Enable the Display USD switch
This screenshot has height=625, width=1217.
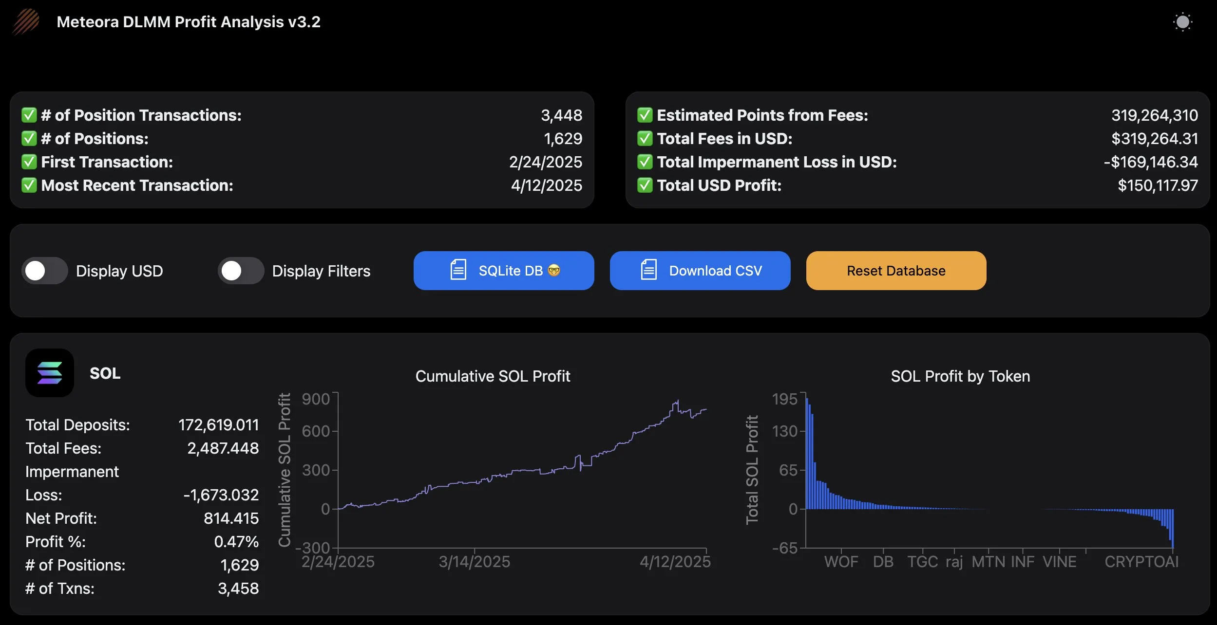pos(45,271)
